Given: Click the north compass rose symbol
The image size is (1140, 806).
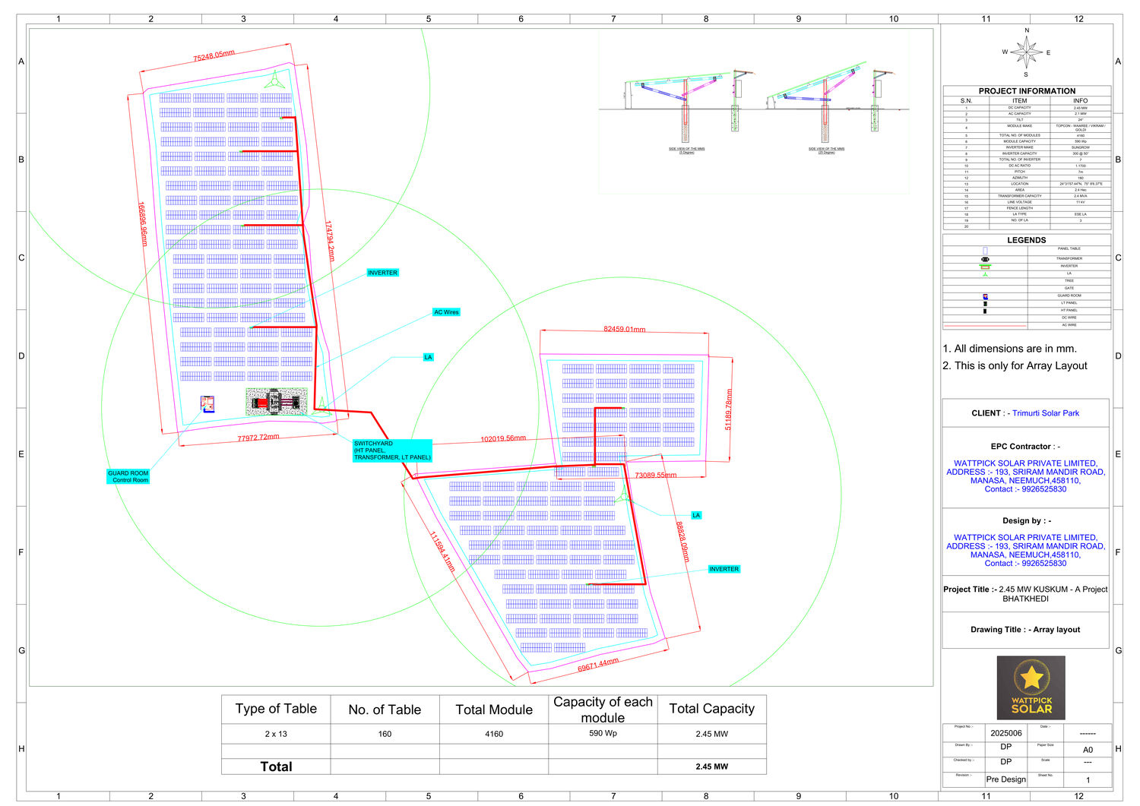Looking at the screenshot, I should (1026, 53).
